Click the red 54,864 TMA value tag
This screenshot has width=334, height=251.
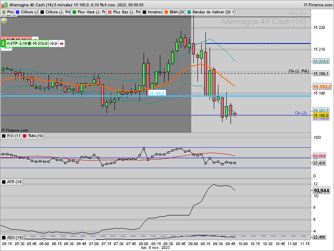(319, 156)
